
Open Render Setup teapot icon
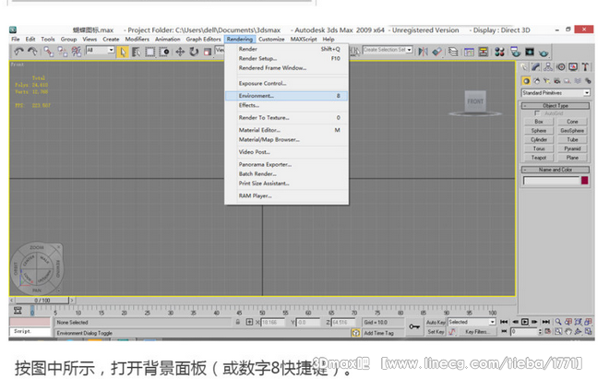[516, 52]
